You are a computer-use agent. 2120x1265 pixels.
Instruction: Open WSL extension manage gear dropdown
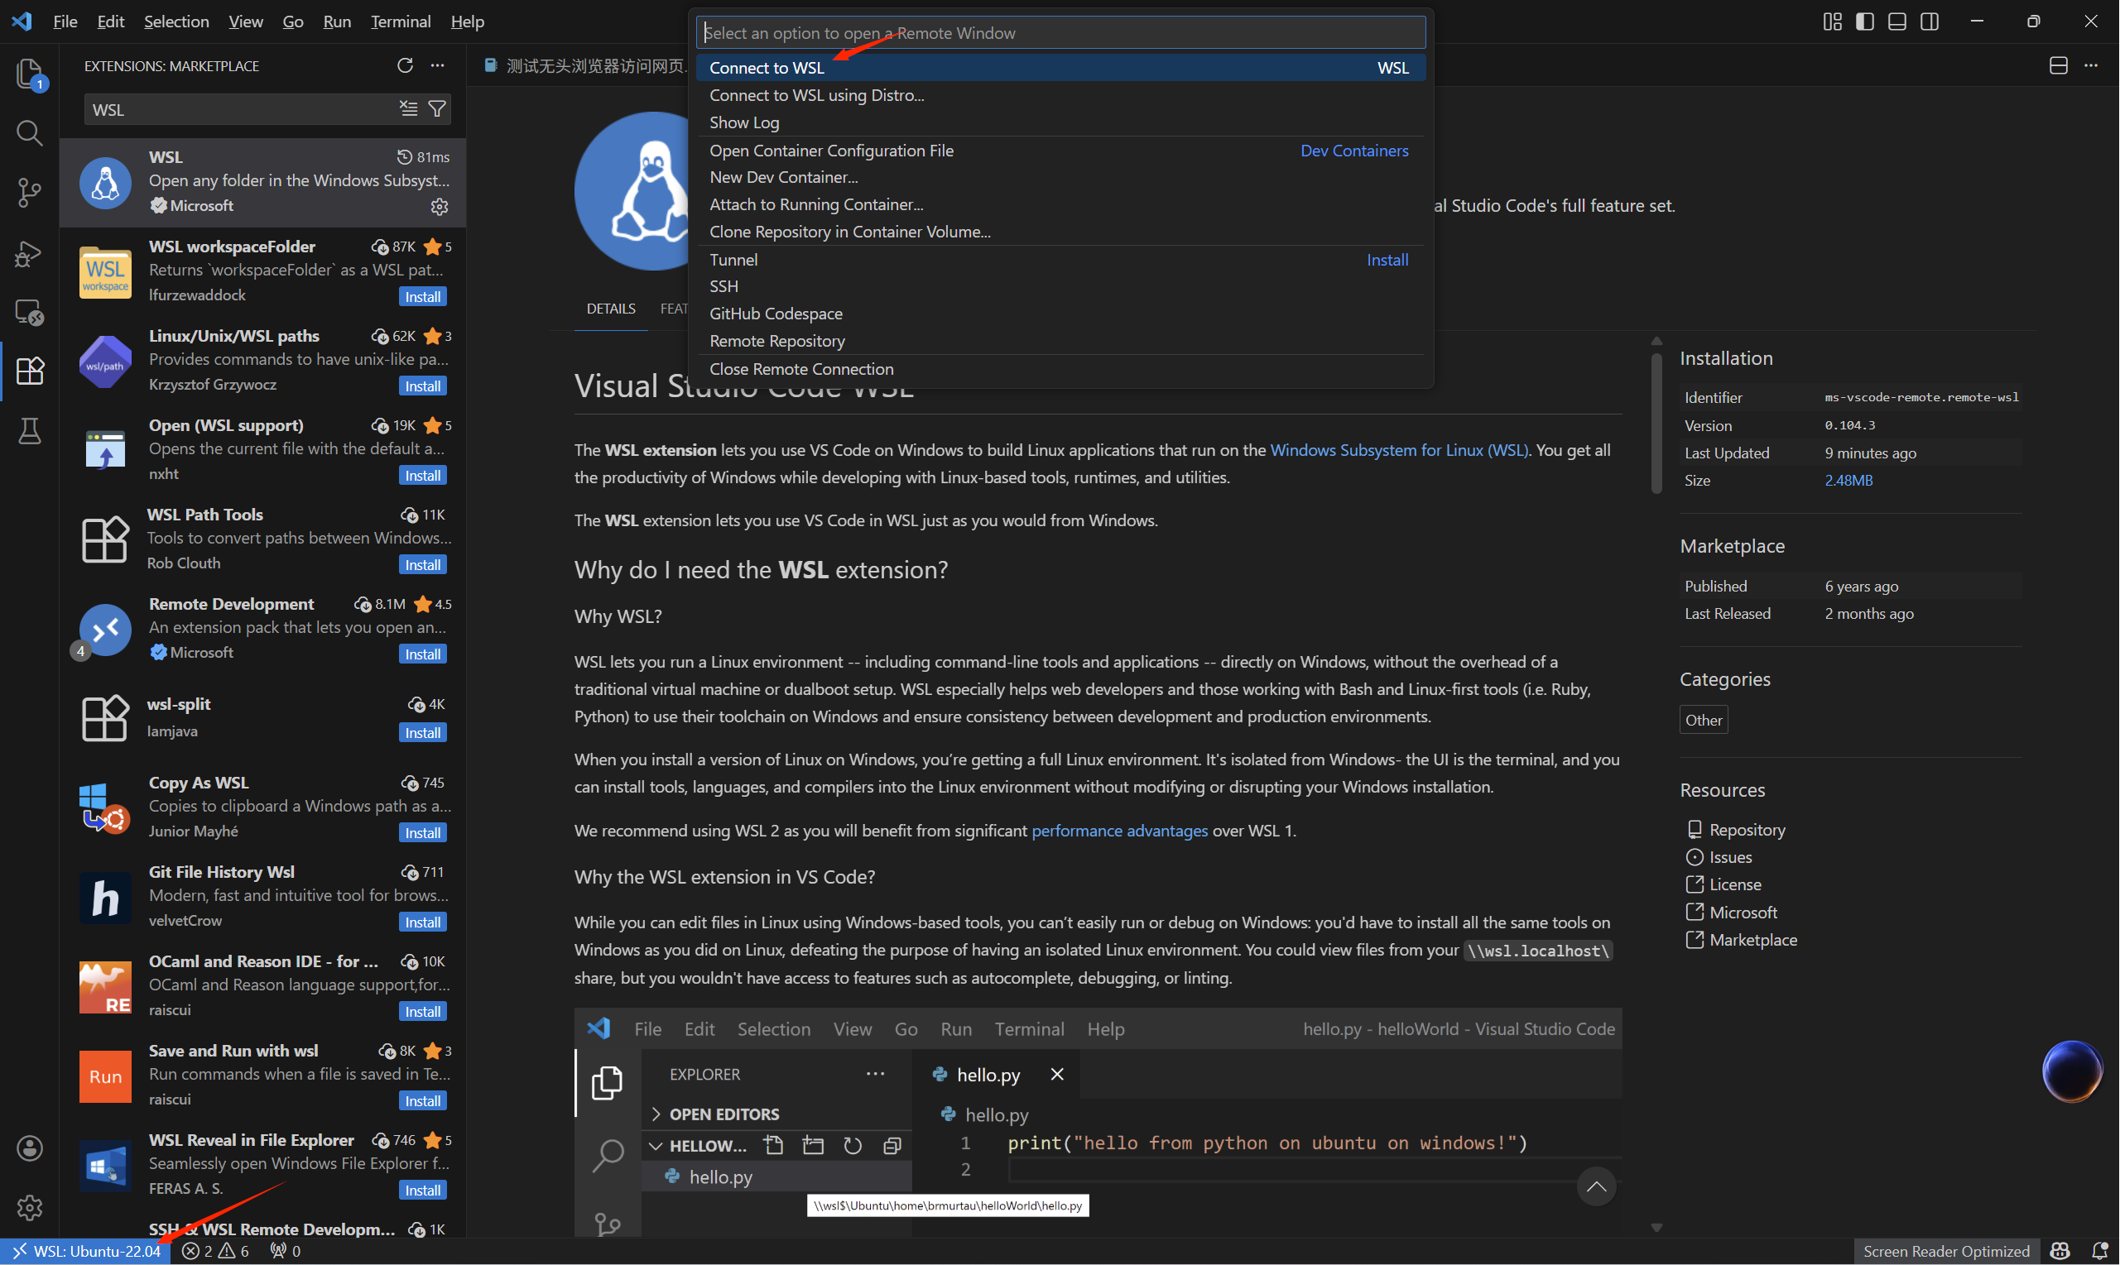coord(440,206)
